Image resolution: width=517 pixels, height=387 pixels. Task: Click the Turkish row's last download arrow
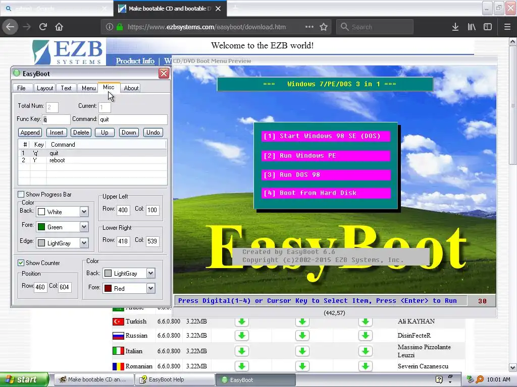(x=366, y=321)
